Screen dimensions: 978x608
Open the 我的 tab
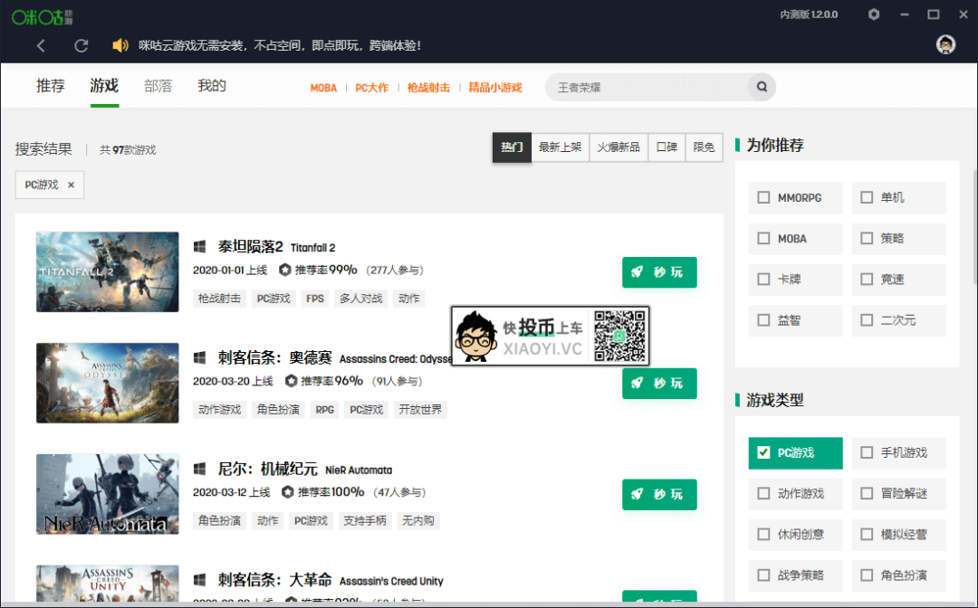coord(211,86)
